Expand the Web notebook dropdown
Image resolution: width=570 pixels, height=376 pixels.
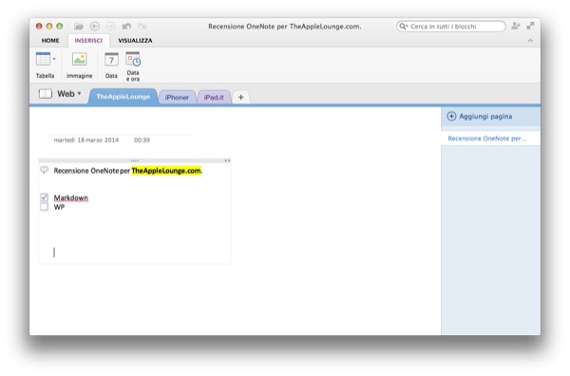79,93
